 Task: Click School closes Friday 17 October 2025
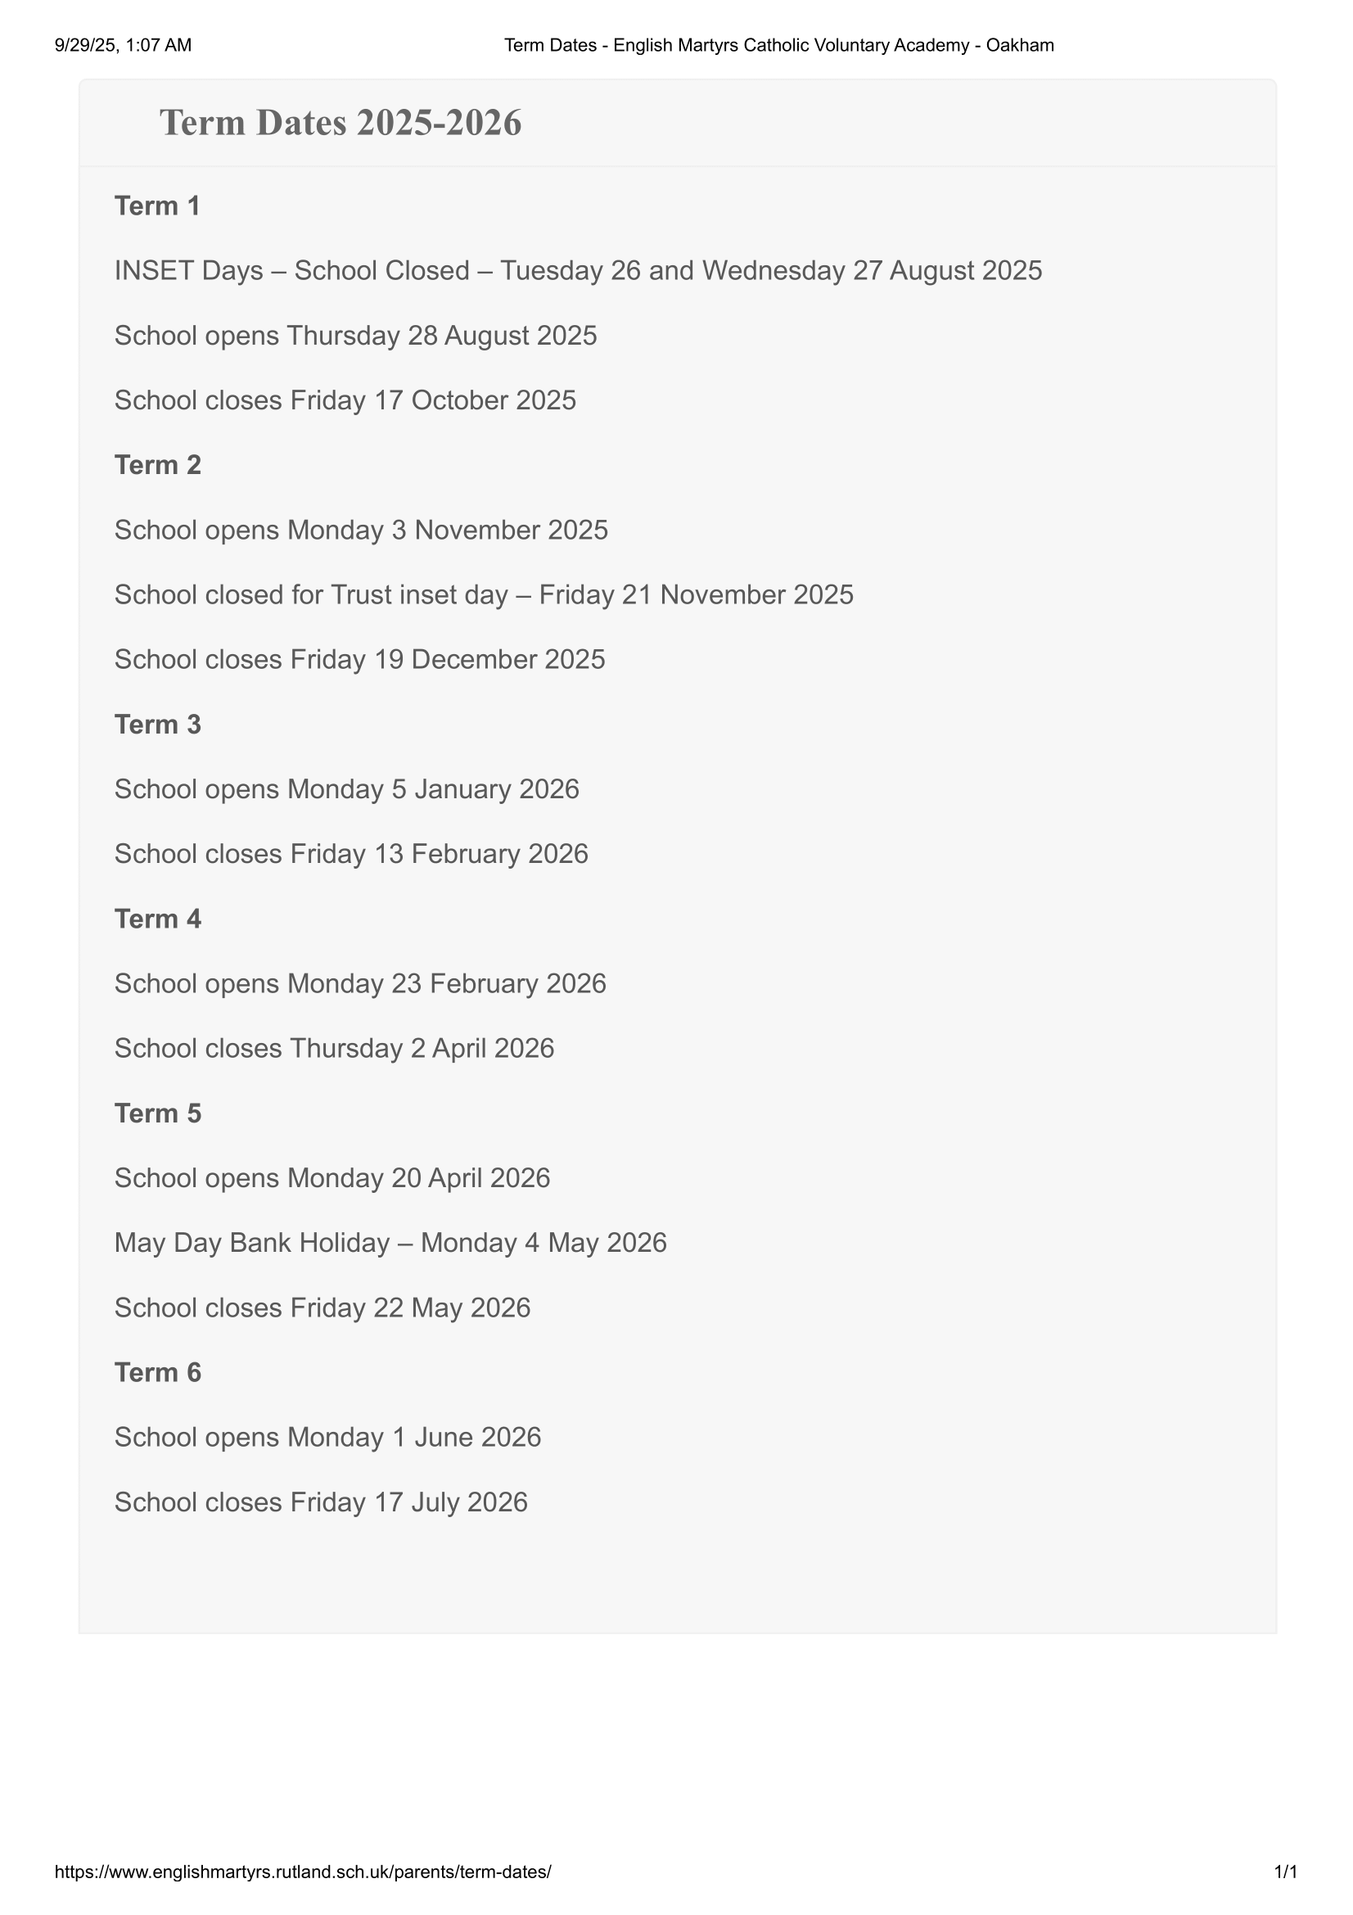[x=345, y=400]
